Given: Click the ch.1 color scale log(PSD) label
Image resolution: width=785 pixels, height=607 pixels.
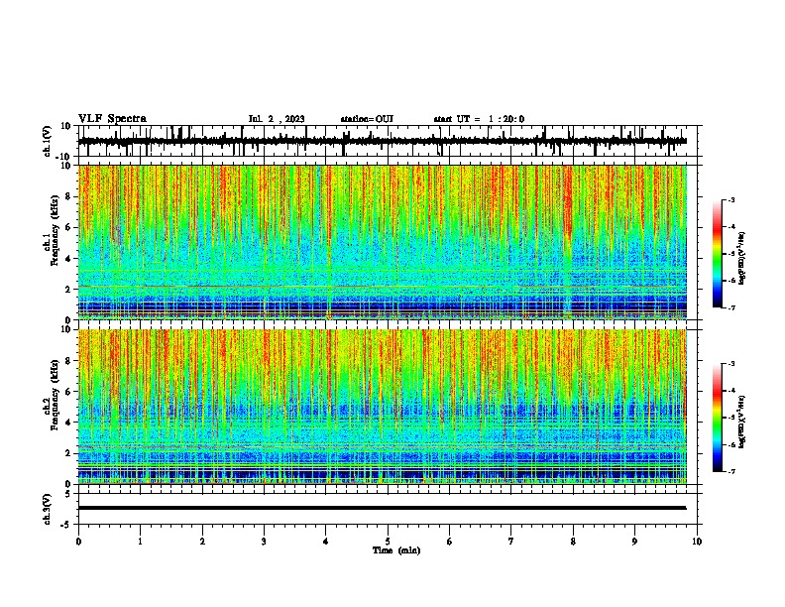Looking at the screenshot, I should (x=741, y=259).
